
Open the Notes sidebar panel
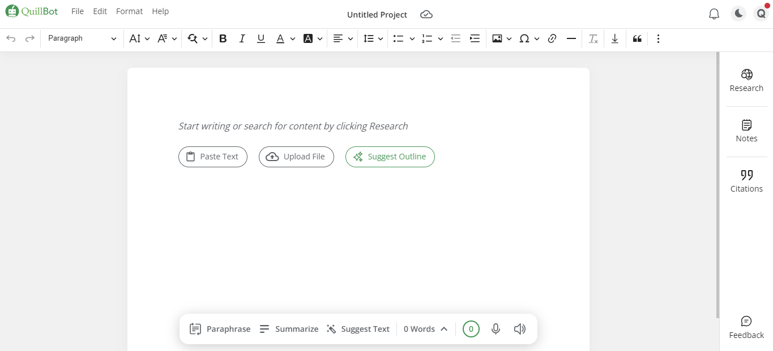pyautogui.click(x=746, y=131)
